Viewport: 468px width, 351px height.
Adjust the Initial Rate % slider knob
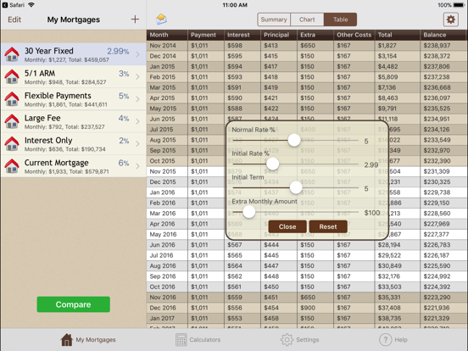click(x=272, y=164)
